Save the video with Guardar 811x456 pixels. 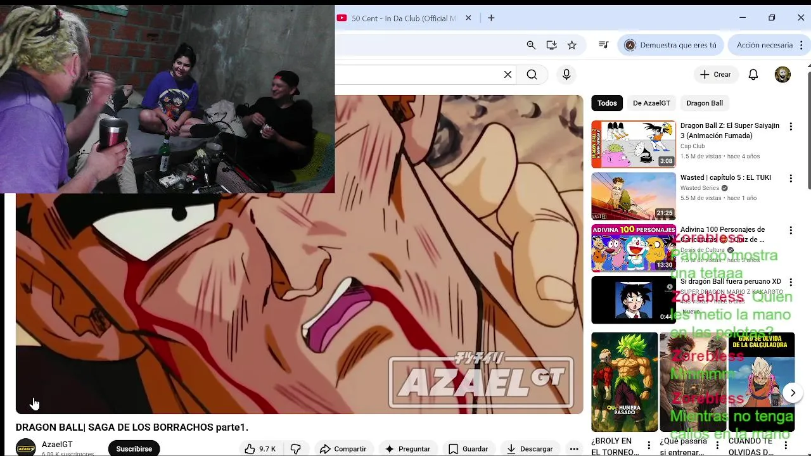[468, 448]
